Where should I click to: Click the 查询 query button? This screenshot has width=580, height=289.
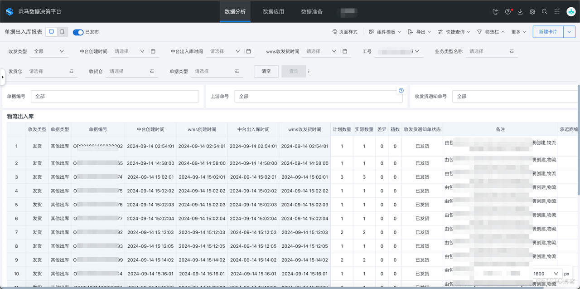pyautogui.click(x=294, y=71)
